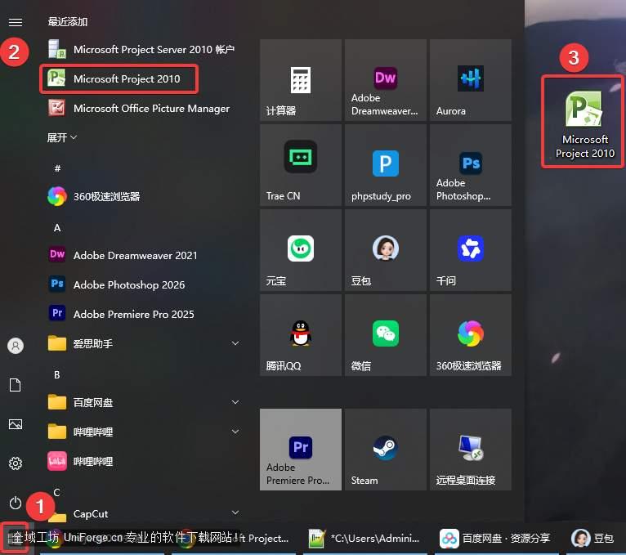Open Microsoft Project 2010 desktop shortcut
The height and width of the screenshot is (555, 626).
point(584,123)
